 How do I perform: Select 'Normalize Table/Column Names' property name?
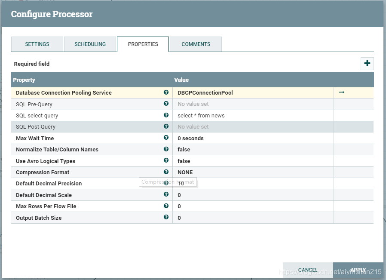(57, 150)
